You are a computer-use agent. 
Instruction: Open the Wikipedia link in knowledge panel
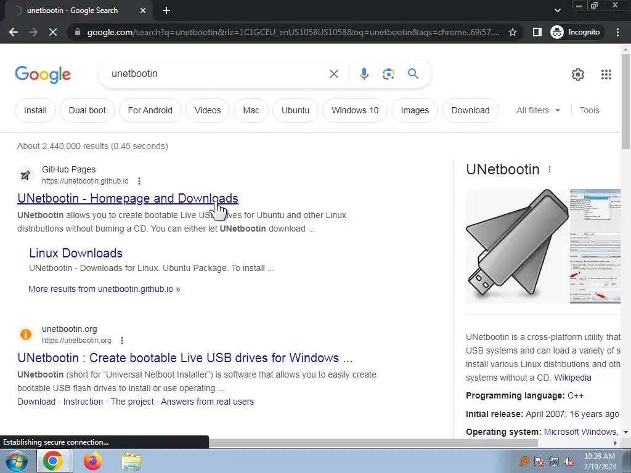tap(572, 378)
